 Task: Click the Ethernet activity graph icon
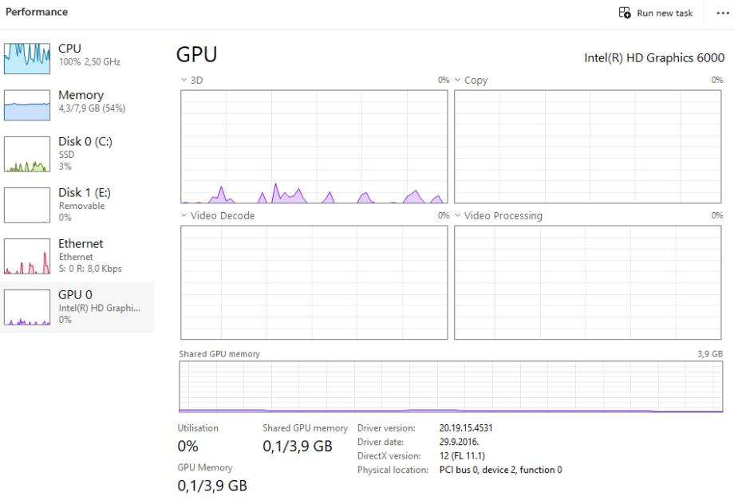pyautogui.click(x=27, y=256)
